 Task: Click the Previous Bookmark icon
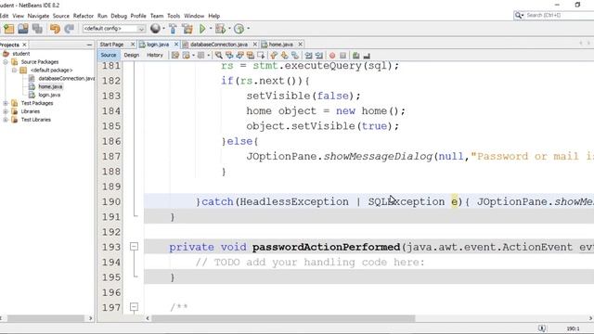click(x=274, y=56)
